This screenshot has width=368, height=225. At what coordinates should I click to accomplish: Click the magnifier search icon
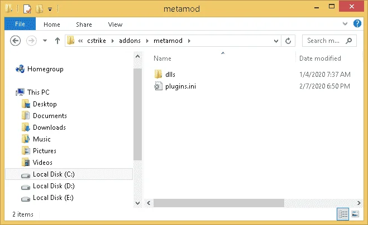pyautogui.click(x=349, y=41)
